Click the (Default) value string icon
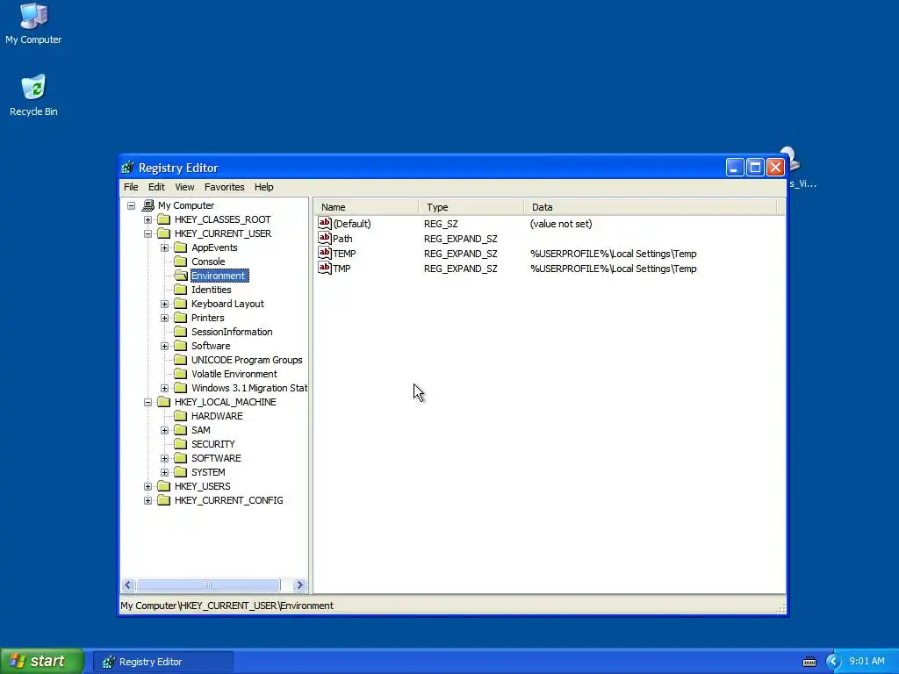The image size is (899, 674). click(325, 223)
